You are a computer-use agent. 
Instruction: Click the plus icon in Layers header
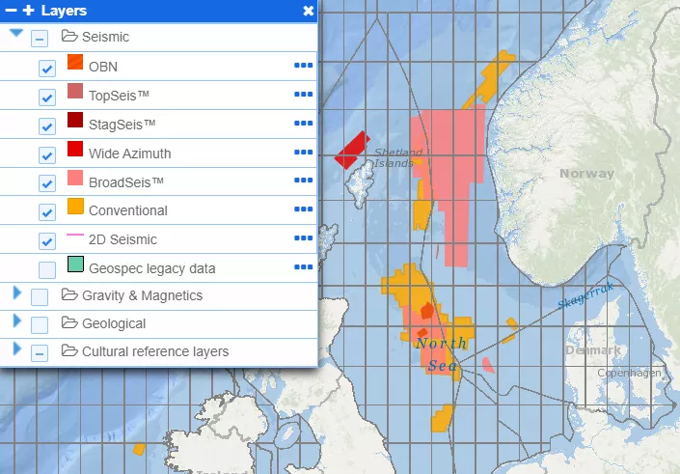[28, 12]
